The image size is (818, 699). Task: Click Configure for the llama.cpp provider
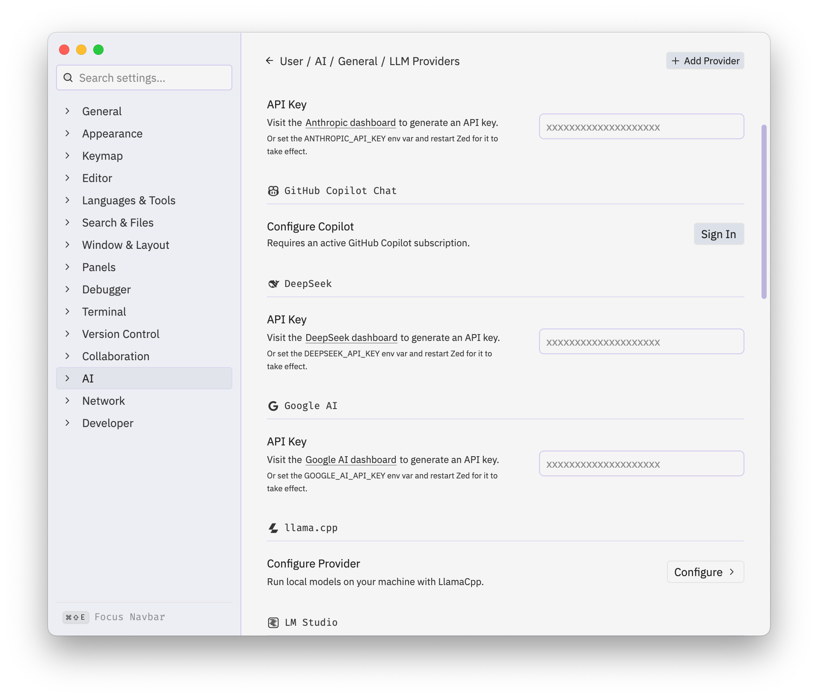coord(705,572)
